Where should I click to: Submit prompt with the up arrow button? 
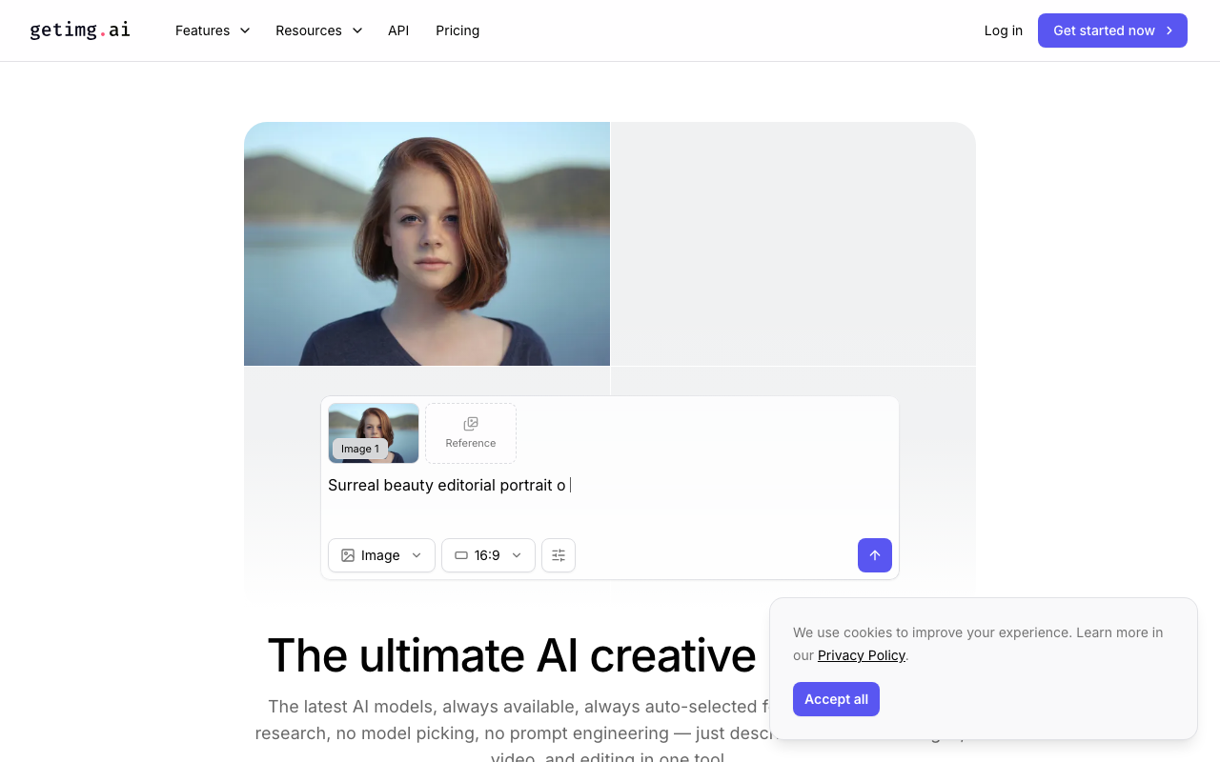874,555
